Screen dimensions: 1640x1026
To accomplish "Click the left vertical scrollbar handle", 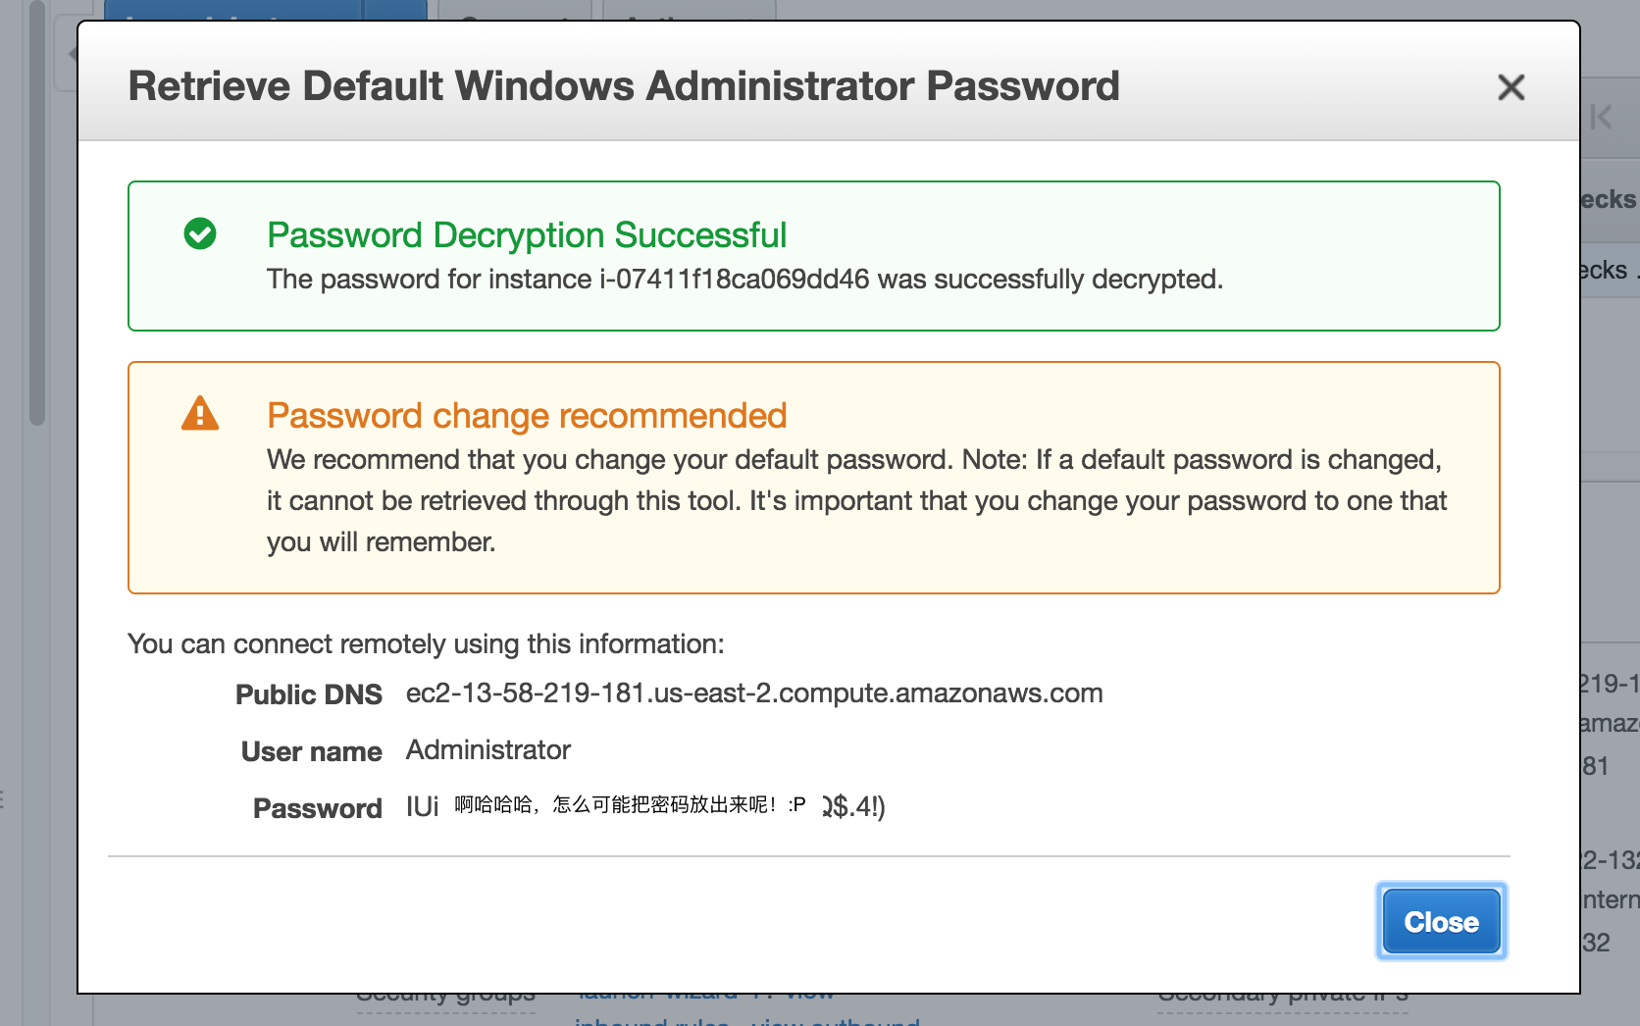I will click(x=37, y=211).
